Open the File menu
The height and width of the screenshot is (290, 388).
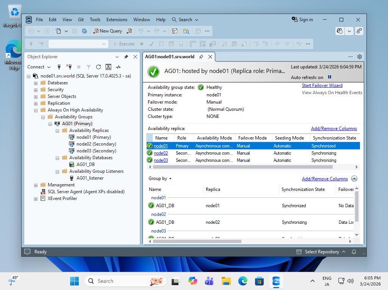(x=39, y=20)
